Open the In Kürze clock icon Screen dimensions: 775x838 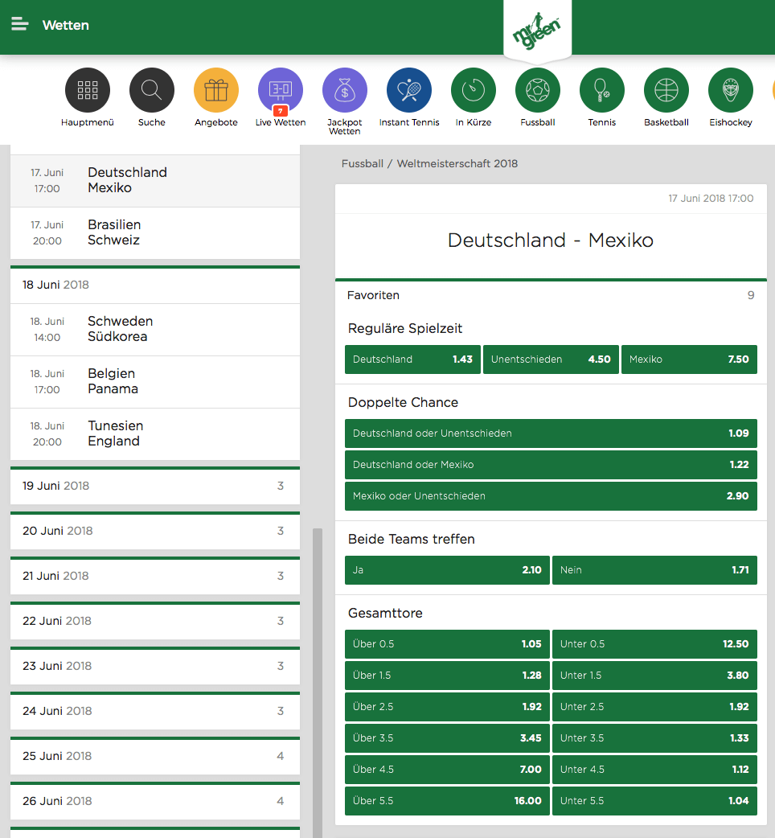coord(474,90)
